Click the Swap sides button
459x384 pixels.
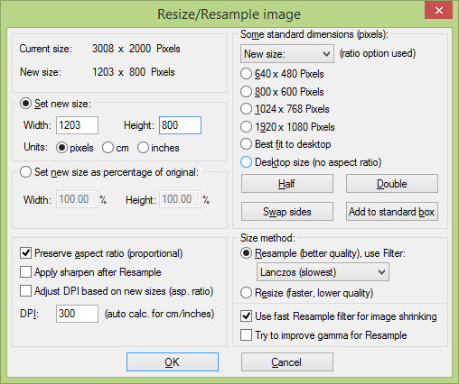pyautogui.click(x=287, y=212)
